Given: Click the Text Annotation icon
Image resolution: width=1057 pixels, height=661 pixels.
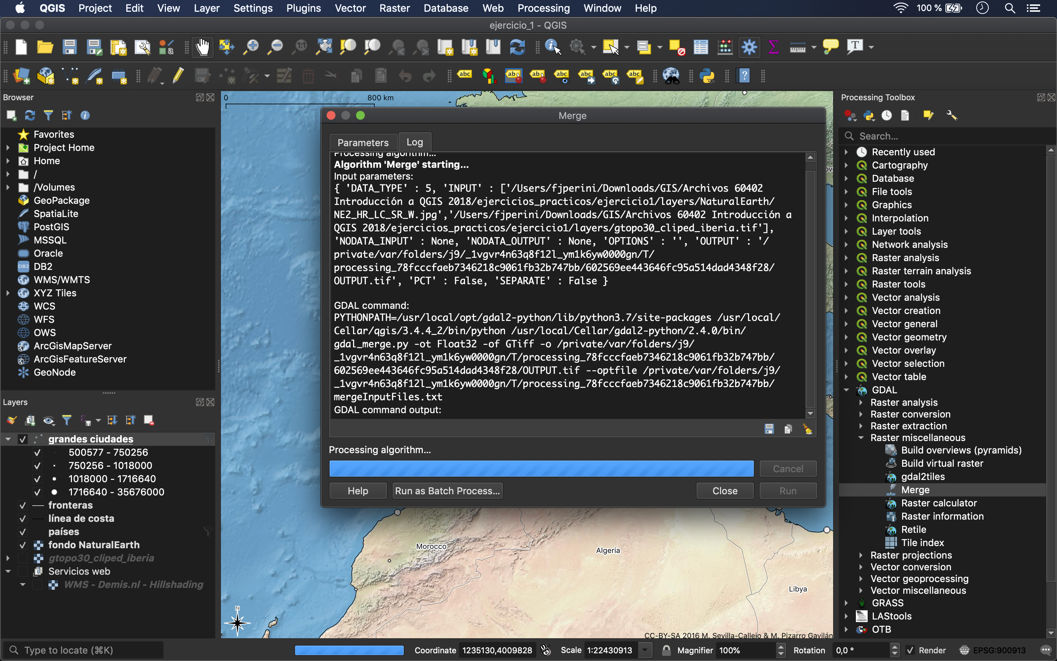Looking at the screenshot, I should point(855,47).
